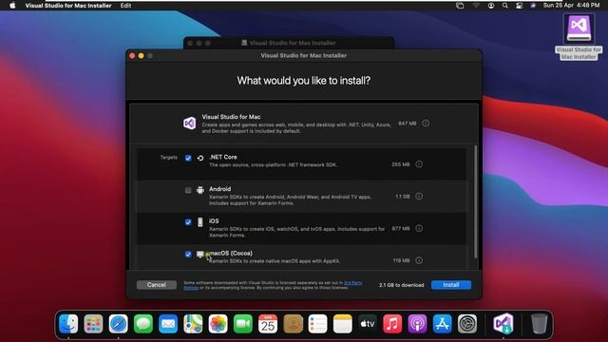Click the user account menu bar icon

point(491,6)
